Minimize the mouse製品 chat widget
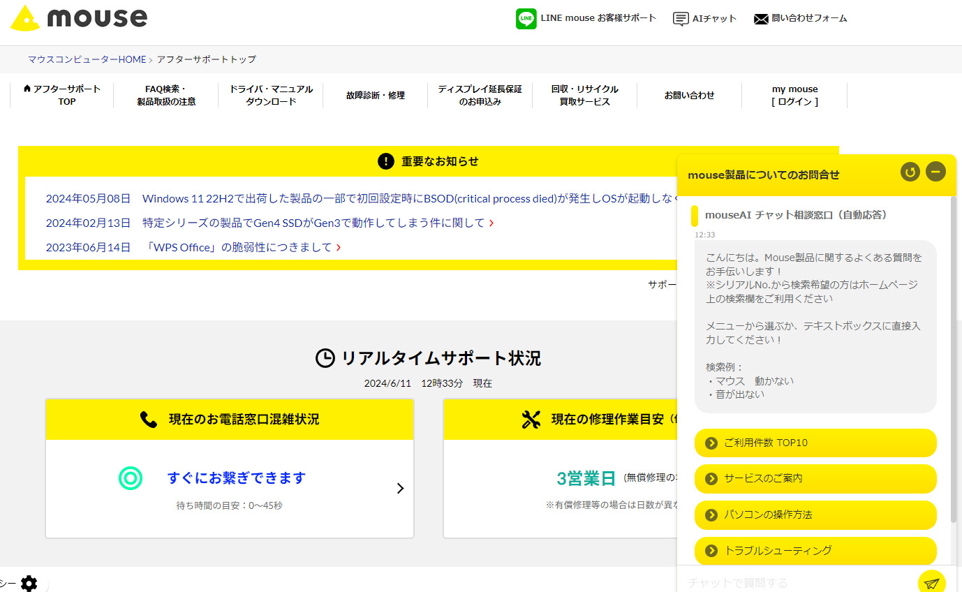This screenshot has width=962, height=592. pyautogui.click(x=935, y=172)
